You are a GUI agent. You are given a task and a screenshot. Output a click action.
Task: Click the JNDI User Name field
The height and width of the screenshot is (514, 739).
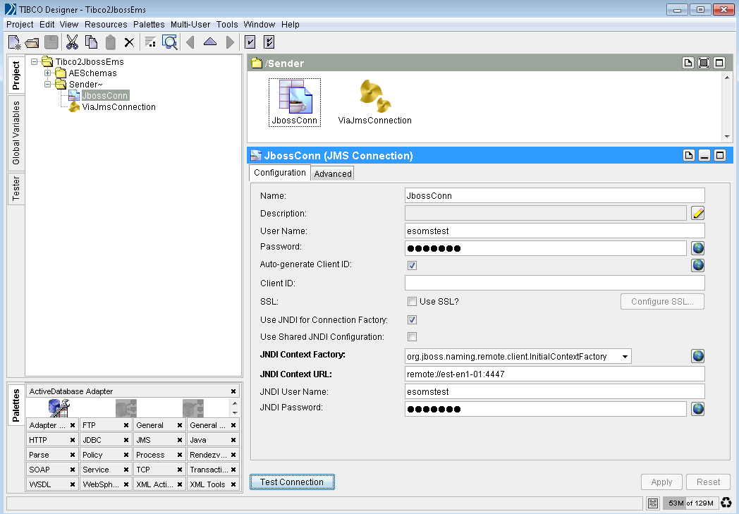pos(555,391)
